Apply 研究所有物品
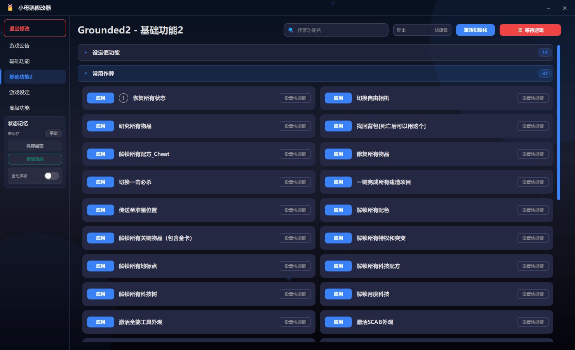Viewport: 575px width, 350px height. click(x=101, y=126)
